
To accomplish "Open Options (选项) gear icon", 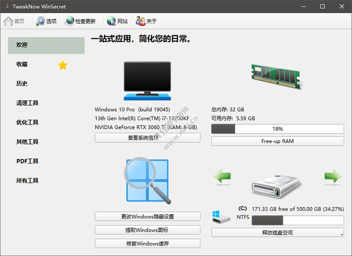I will pyautogui.click(x=41, y=21).
